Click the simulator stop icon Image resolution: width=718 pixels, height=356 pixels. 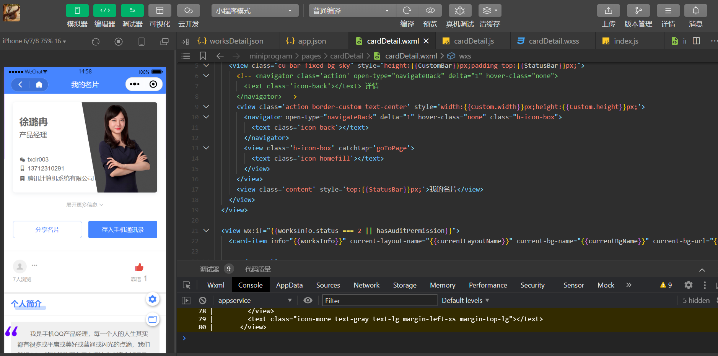coord(119,41)
